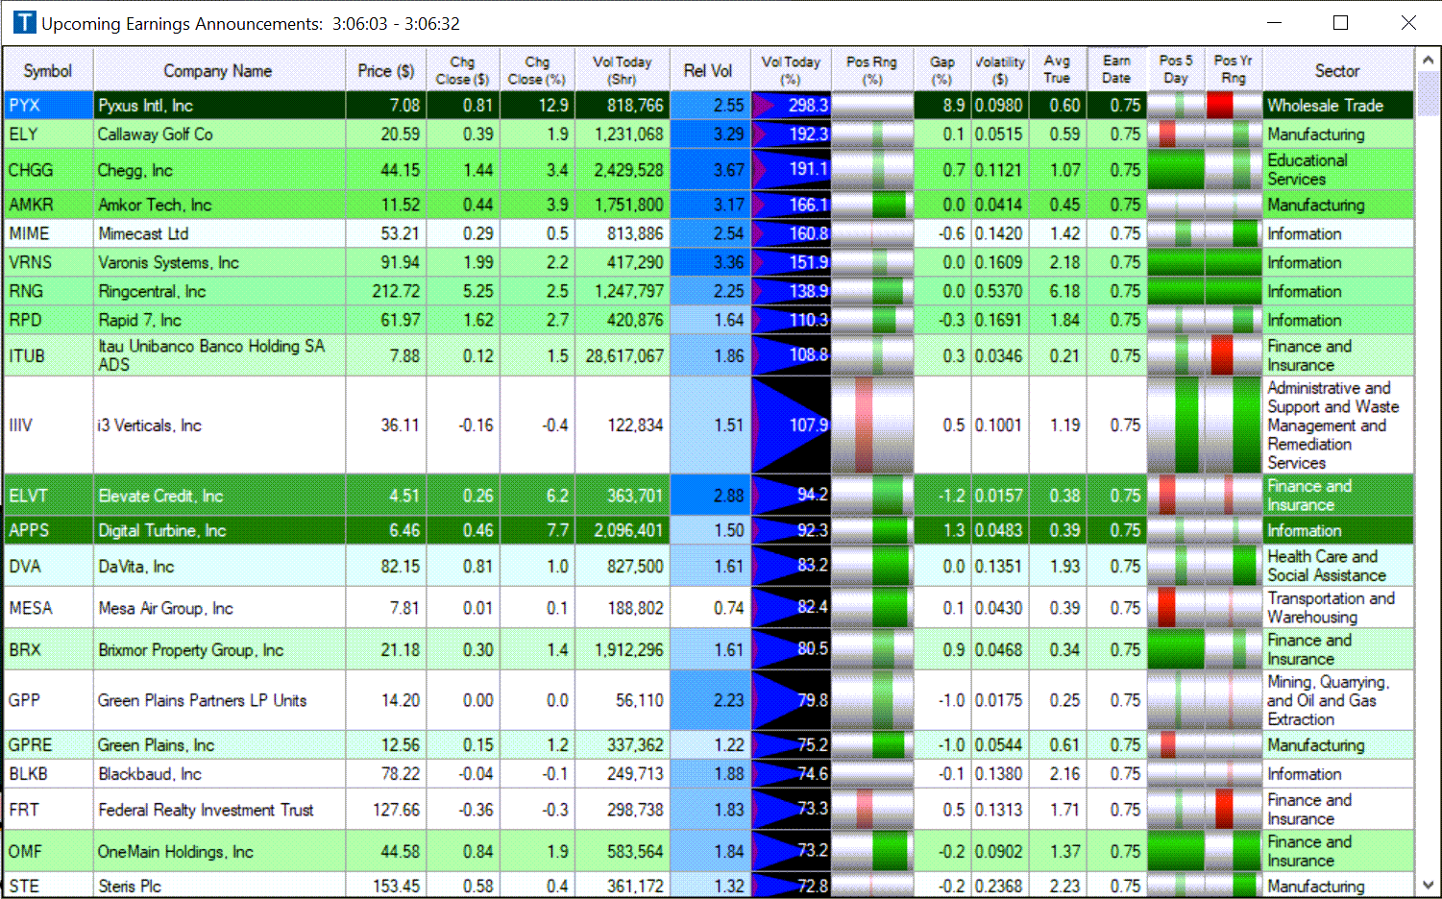Image resolution: width=1442 pixels, height=899 pixels.
Task: Click i3 Verticals' Pos Rng red bar
Action: 864,425
